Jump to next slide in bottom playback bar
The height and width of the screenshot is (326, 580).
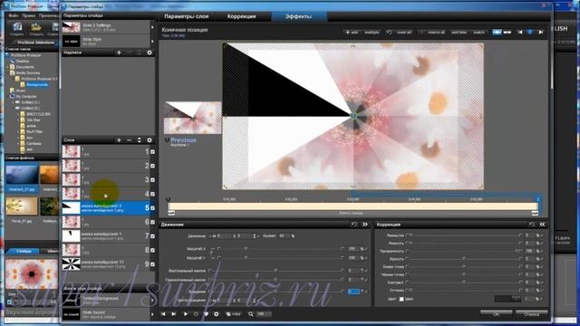click(173, 314)
